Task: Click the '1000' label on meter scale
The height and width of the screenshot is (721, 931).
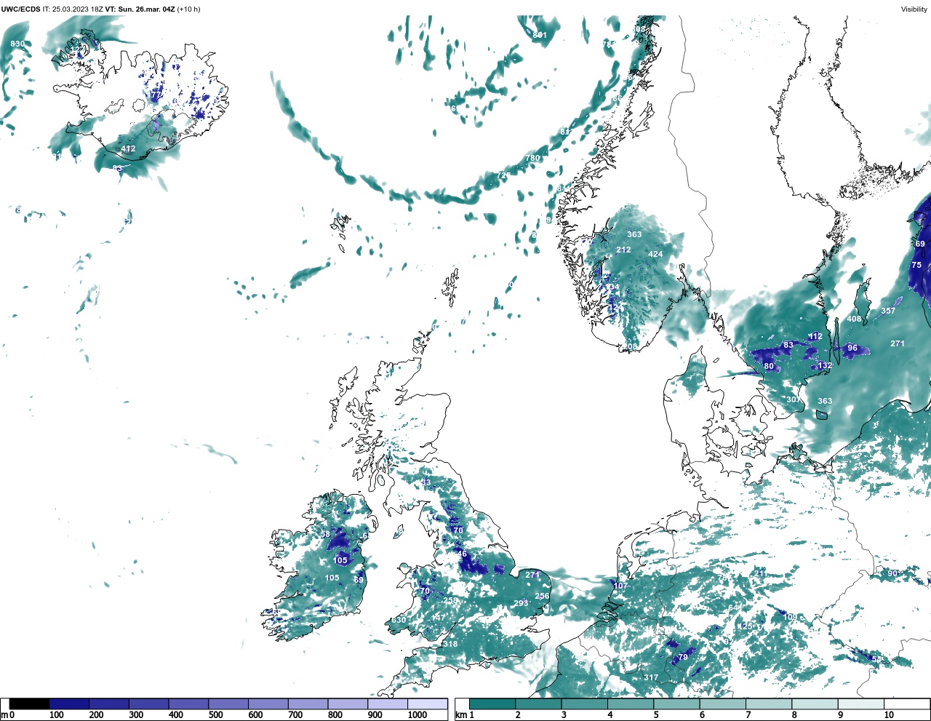Action: 417,715
